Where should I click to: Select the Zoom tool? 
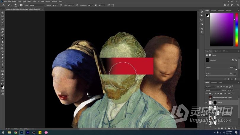pos(2,77)
